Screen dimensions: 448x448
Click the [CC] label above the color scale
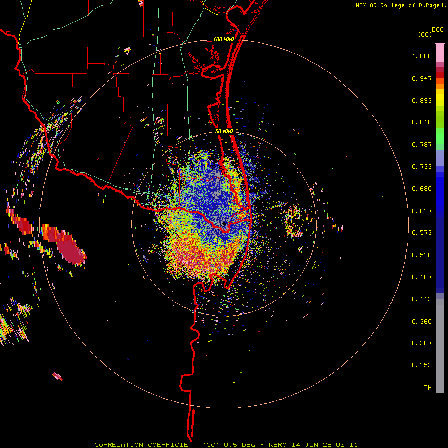tap(425, 34)
